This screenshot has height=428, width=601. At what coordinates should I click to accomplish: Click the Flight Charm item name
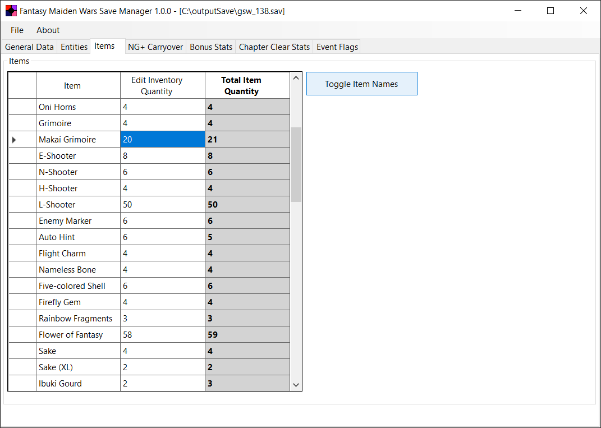[x=62, y=254]
